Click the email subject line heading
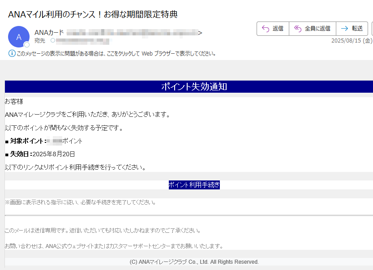The height and width of the screenshot is (270, 373). coord(93,14)
